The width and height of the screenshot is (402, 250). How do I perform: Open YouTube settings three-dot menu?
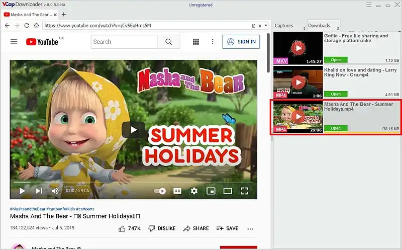tap(213, 42)
